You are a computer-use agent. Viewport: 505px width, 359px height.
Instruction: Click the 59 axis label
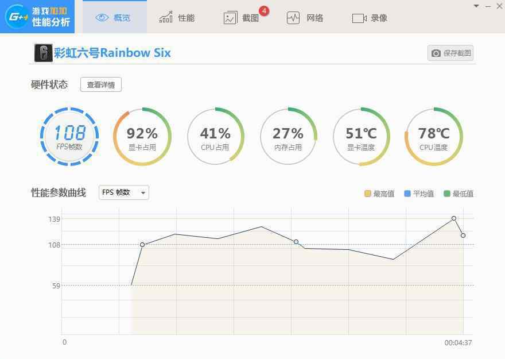click(x=56, y=285)
